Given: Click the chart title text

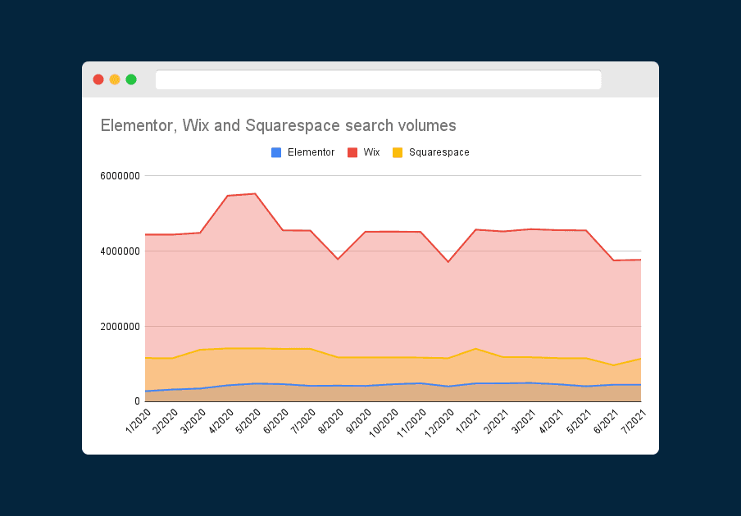Looking at the screenshot, I should [x=278, y=125].
